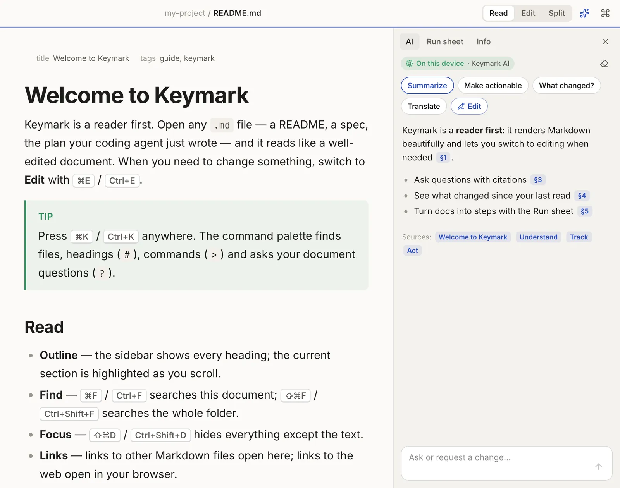Open the command palette icon
The height and width of the screenshot is (488, 620).
pyautogui.click(x=605, y=13)
